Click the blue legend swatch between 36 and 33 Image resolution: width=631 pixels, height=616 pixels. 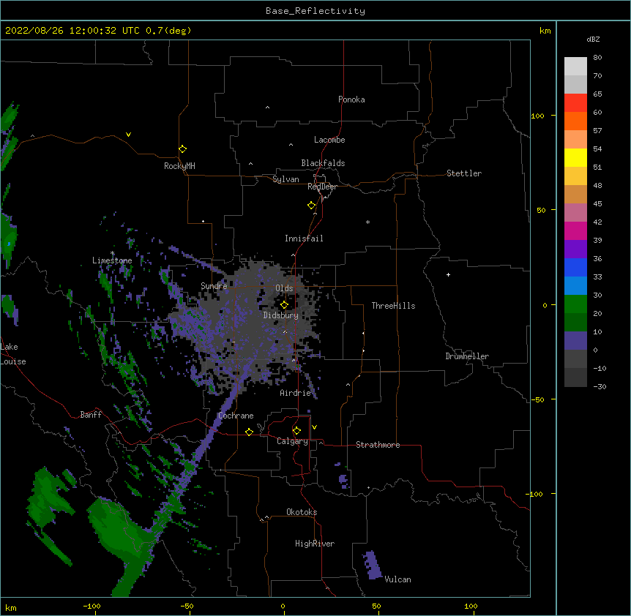575,267
